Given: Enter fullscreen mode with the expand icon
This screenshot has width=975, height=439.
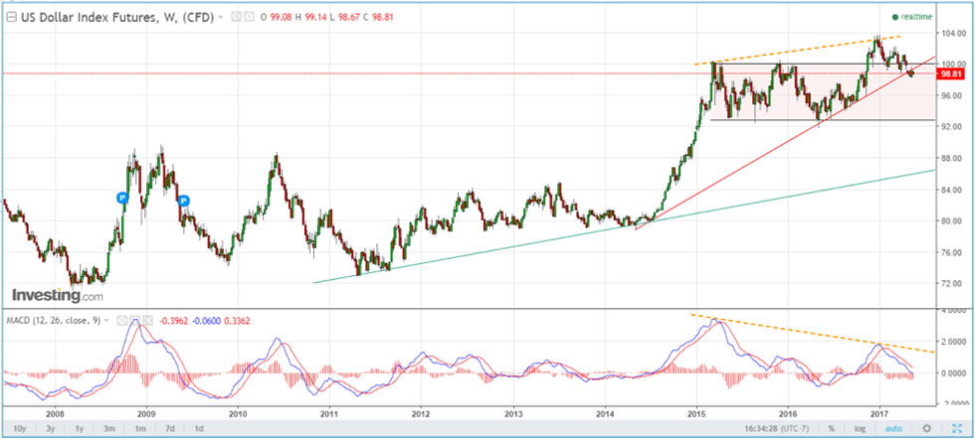Looking at the screenshot, I should click(x=957, y=428).
